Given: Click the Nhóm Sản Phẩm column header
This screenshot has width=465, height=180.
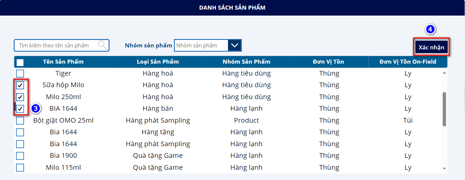Looking at the screenshot, I should 246,62.
